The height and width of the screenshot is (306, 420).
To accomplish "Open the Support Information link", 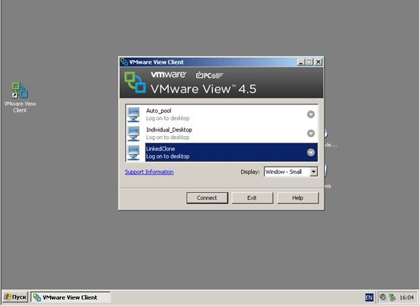I will (149, 172).
